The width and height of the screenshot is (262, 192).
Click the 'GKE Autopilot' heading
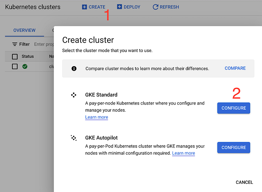point(101,138)
